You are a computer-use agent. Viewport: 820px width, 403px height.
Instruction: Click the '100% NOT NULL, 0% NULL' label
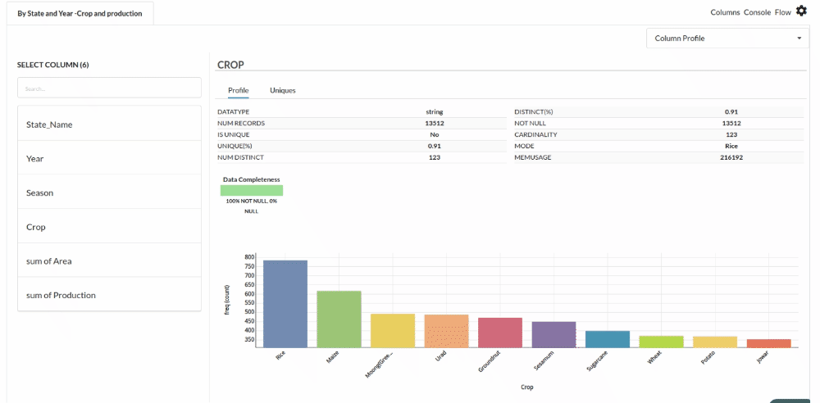(252, 206)
